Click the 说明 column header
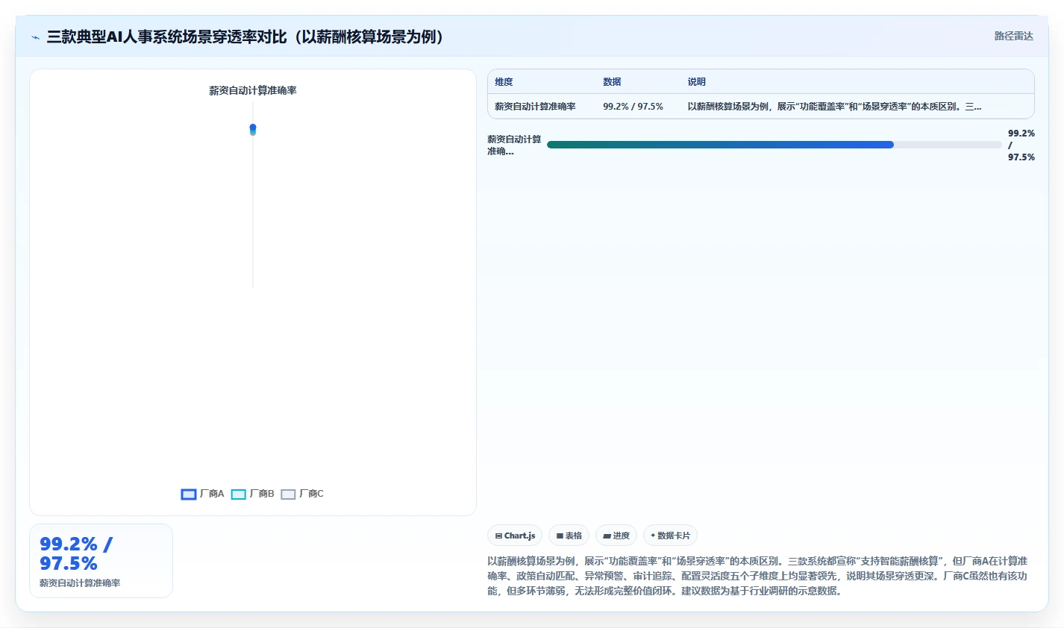The height and width of the screenshot is (628, 1064). (x=697, y=82)
